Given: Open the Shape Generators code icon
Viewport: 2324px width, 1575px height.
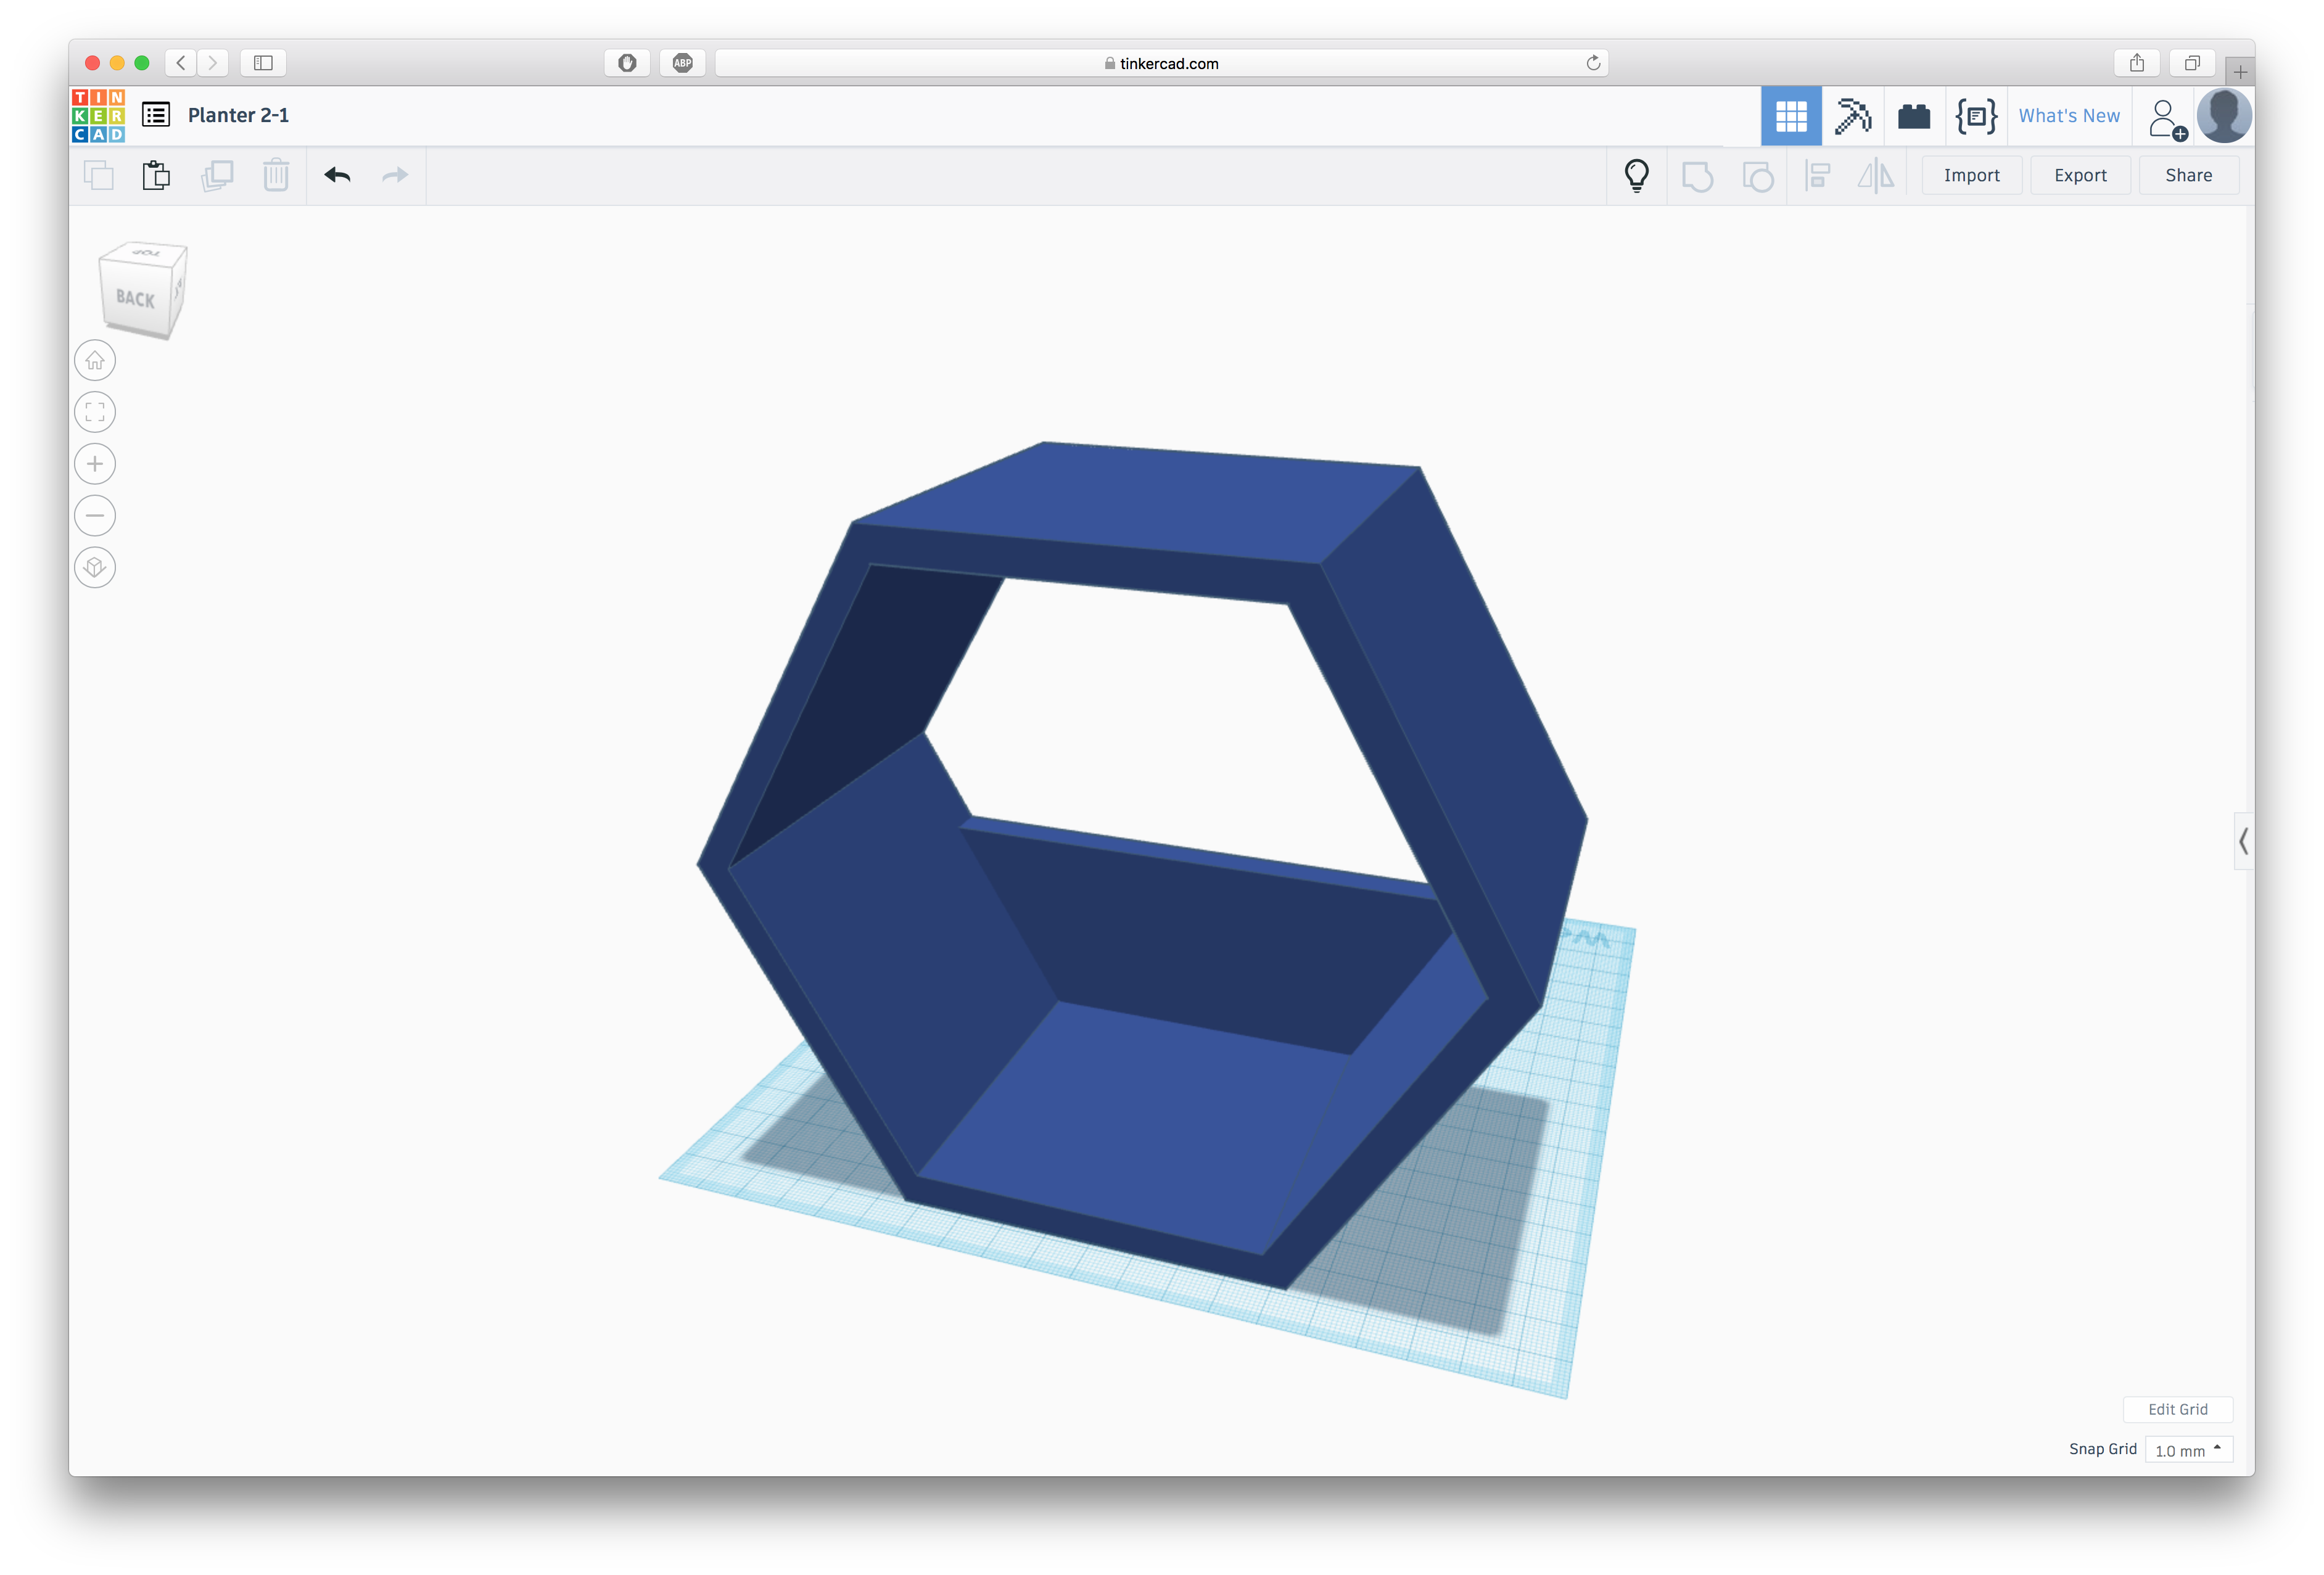Looking at the screenshot, I should (1976, 116).
